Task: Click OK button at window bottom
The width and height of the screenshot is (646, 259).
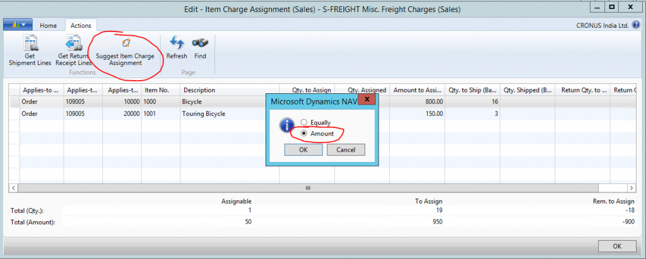Action: tap(617, 246)
